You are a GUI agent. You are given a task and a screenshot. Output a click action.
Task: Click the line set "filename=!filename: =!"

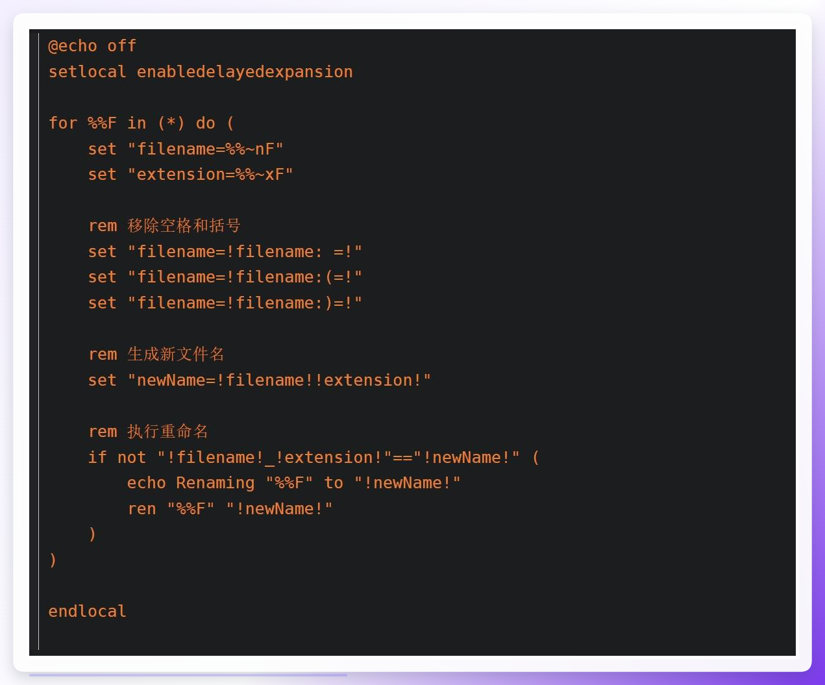pyautogui.click(x=225, y=252)
